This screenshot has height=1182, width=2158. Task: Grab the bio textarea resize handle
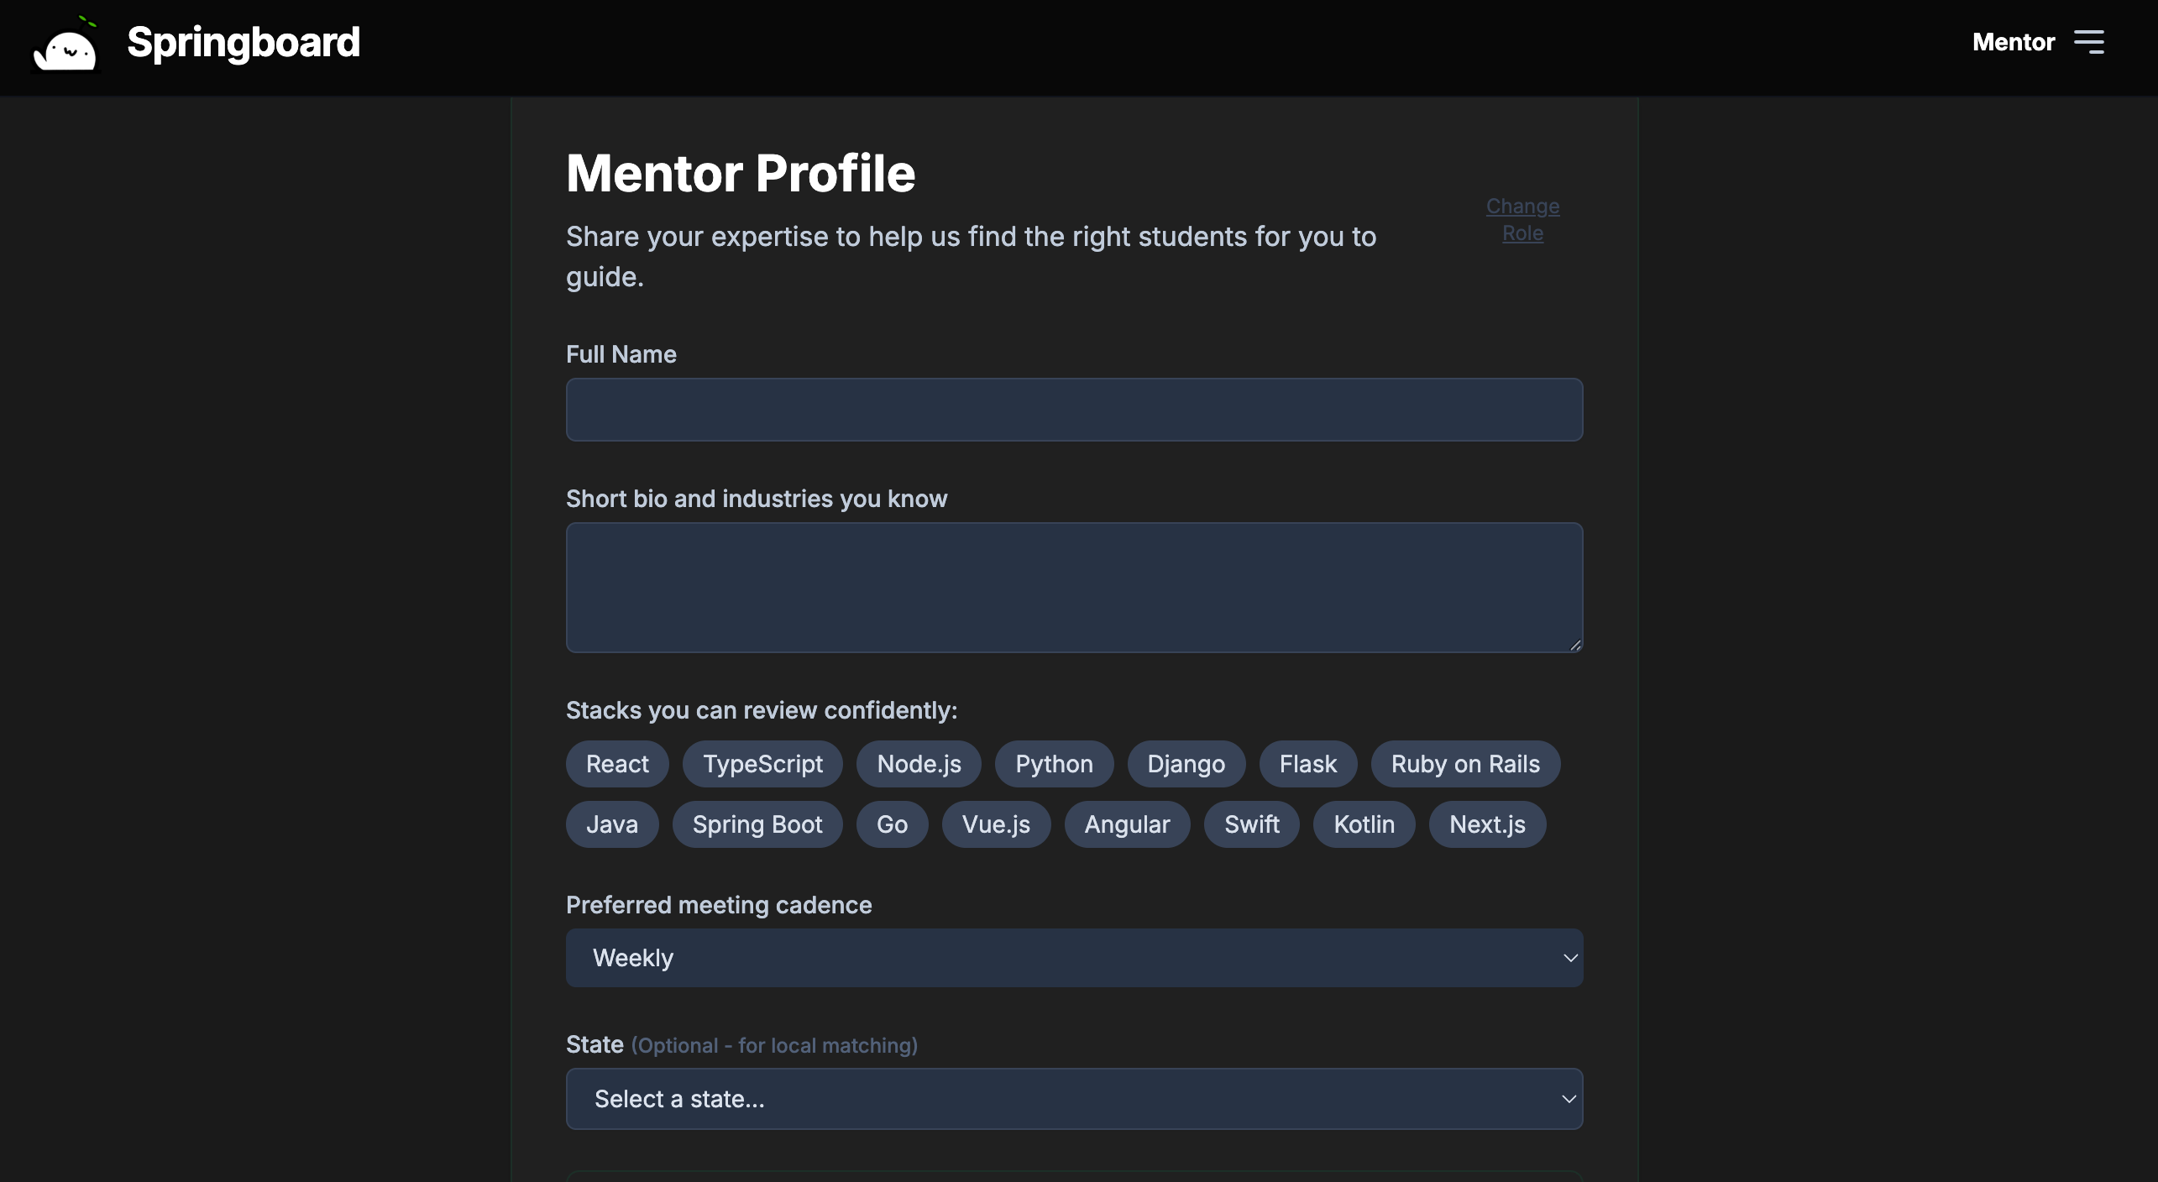[1575, 645]
